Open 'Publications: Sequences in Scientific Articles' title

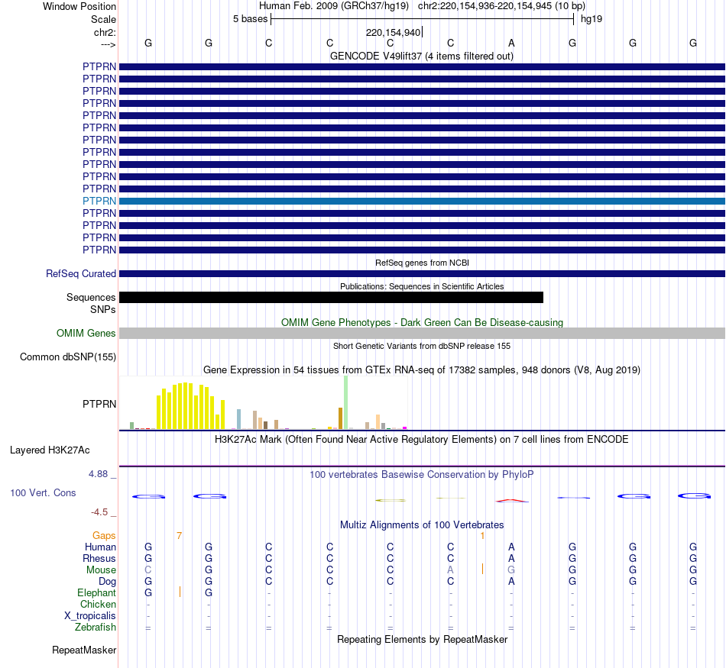(x=422, y=286)
